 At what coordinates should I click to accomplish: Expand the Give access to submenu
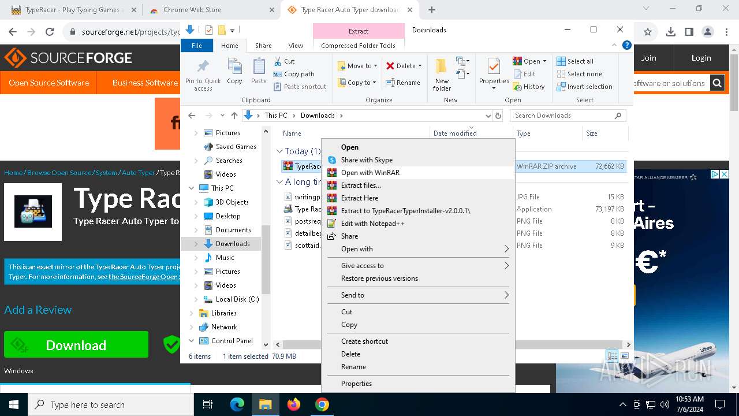pos(417,266)
